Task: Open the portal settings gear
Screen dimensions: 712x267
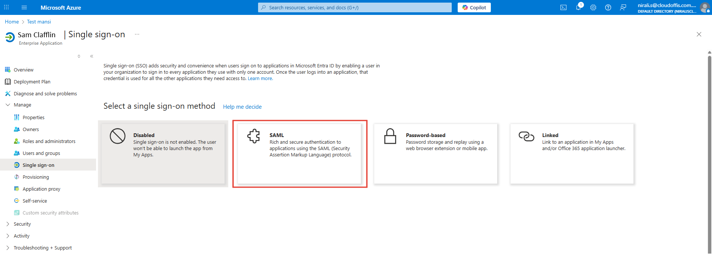Action: point(593,7)
